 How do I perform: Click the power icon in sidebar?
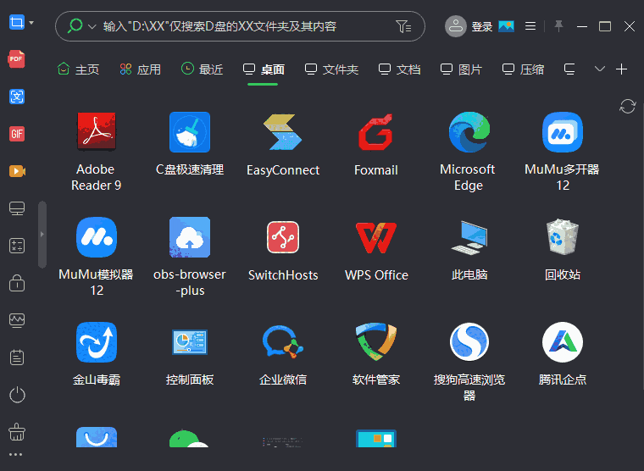click(x=16, y=395)
